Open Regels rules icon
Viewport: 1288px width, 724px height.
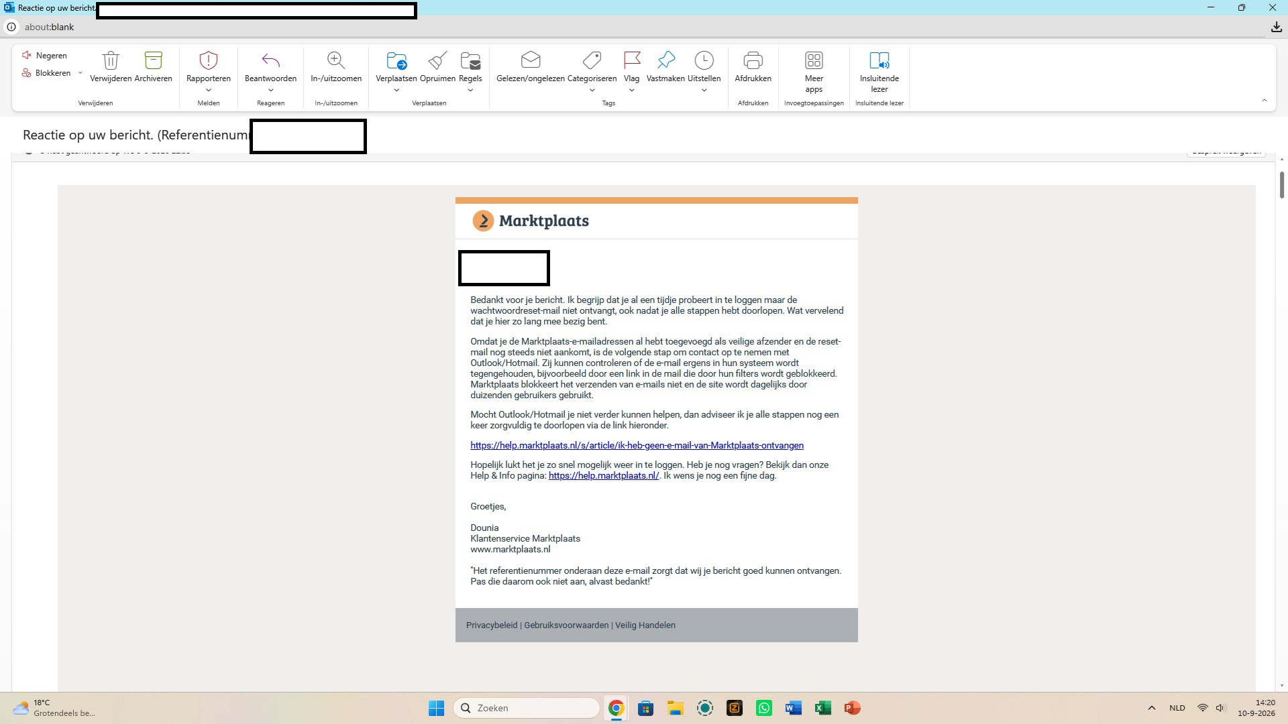click(470, 60)
